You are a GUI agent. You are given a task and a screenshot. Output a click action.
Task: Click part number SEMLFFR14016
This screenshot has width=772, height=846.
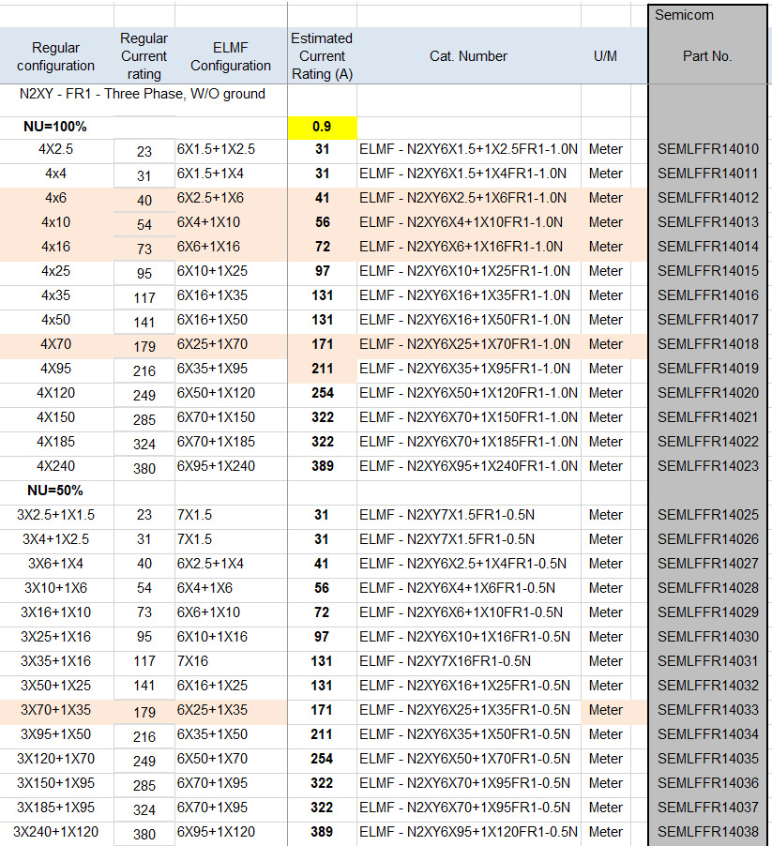pos(708,295)
